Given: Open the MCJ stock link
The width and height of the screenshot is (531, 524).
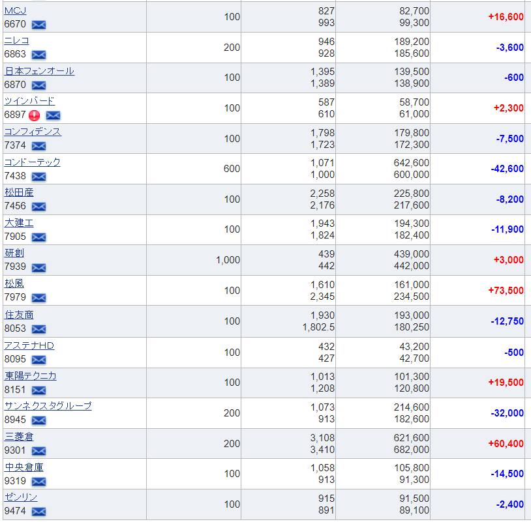Looking at the screenshot, I should click(15, 10).
